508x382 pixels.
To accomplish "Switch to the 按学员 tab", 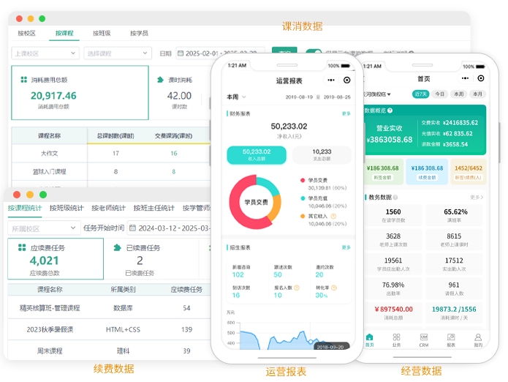I will pos(140,33).
